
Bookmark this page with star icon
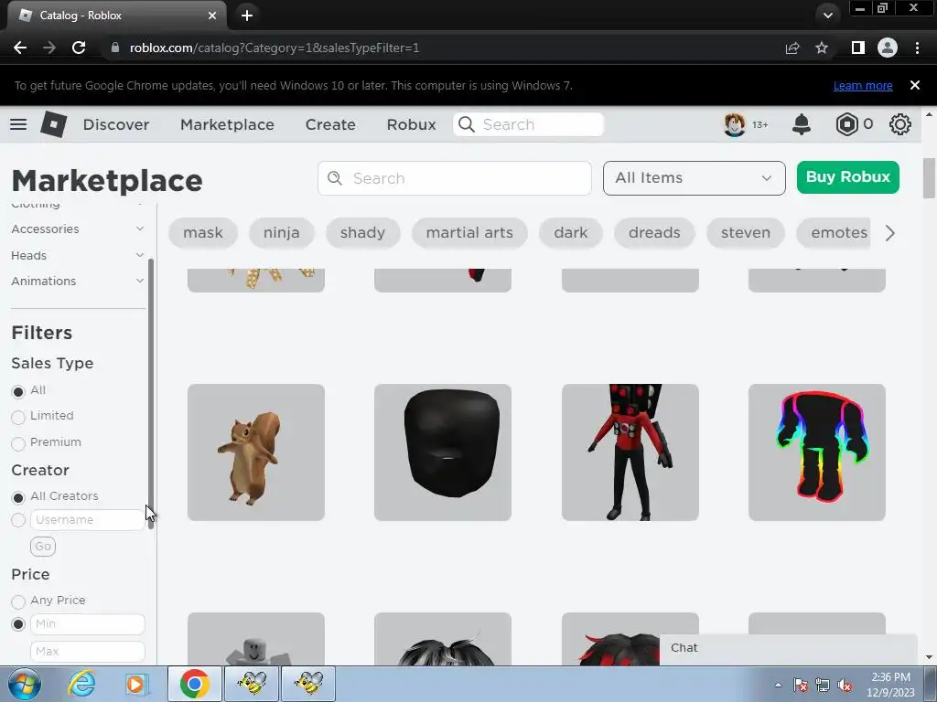[822, 48]
